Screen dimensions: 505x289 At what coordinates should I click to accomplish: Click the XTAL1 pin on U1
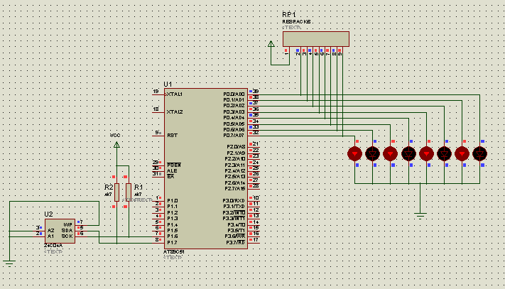[175, 94]
